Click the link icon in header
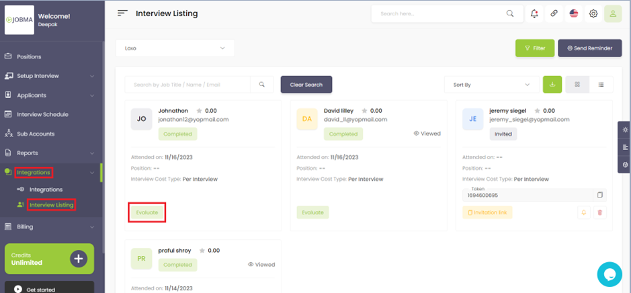Screen dimensions: 631x293 pyautogui.click(x=554, y=13)
